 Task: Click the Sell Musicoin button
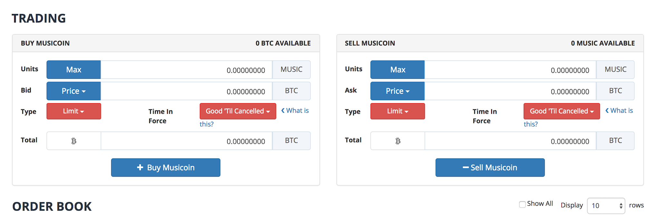click(x=490, y=168)
